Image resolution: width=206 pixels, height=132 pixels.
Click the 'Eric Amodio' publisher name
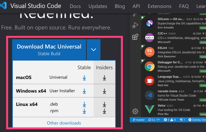[x=166, y=28]
